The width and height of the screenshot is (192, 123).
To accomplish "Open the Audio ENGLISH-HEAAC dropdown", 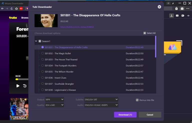I will click(101, 105).
